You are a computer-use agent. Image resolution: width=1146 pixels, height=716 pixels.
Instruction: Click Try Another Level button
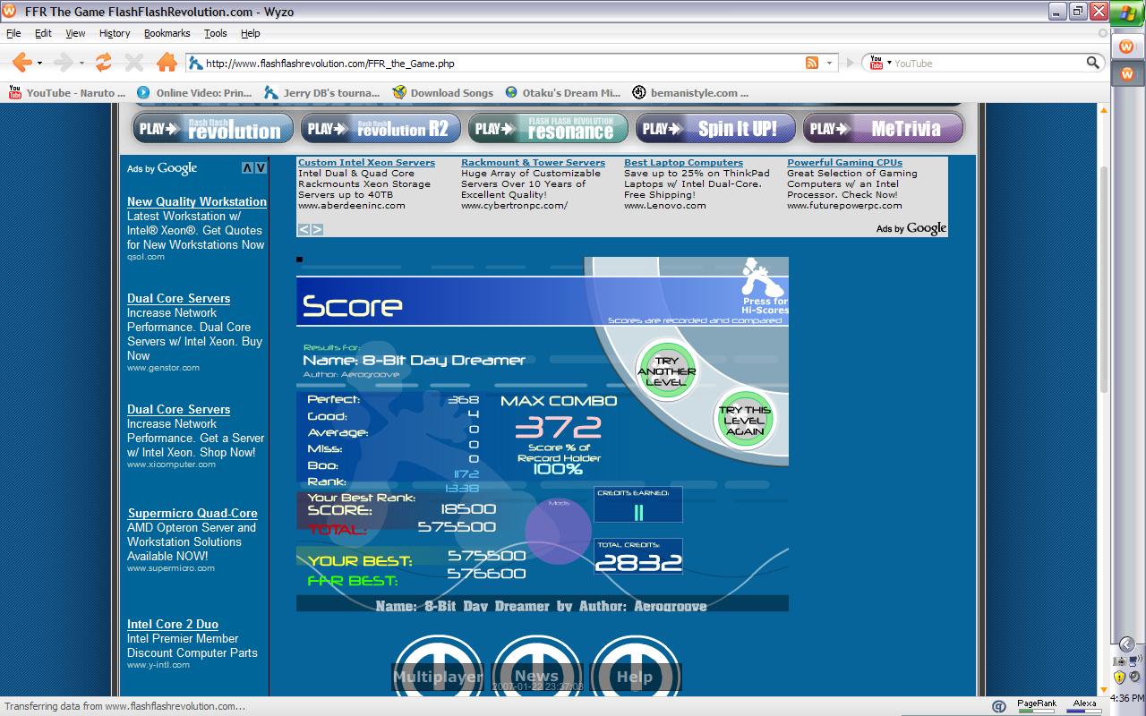pyautogui.click(x=666, y=371)
